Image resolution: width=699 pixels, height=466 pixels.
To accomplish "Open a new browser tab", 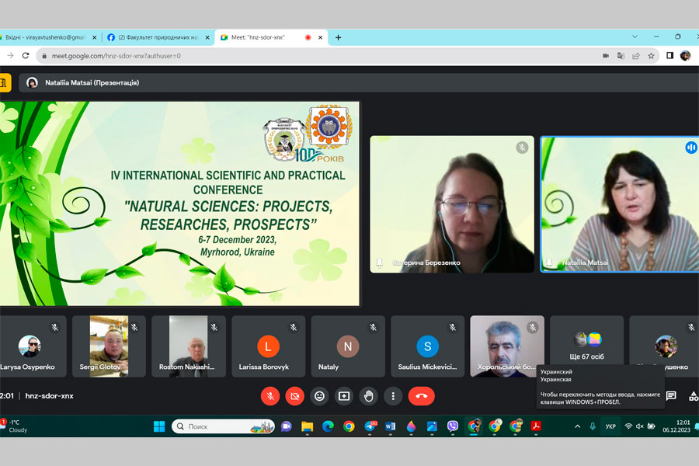I will (338, 37).
